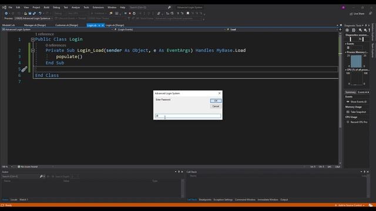Click Diagnostic Tools select tools icon
Image resolution: width=376 pixels, height=211 pixels.
[x=354, y=30]
